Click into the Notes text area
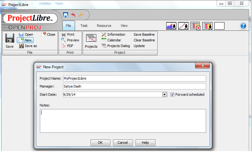Screen dimensions: 252x152 pyautogui.click(x=123, y=121)
